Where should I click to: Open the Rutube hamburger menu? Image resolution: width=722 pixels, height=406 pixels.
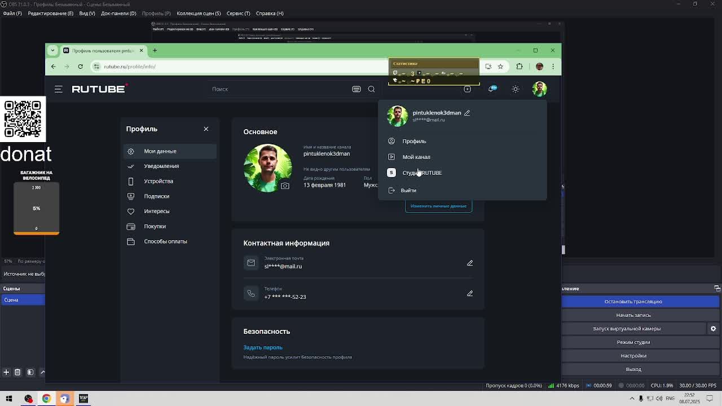[58, 89]
